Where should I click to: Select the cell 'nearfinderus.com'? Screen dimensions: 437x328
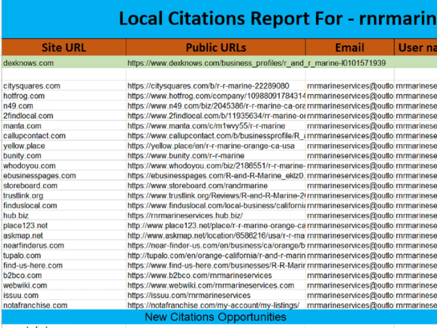[64, 245]
